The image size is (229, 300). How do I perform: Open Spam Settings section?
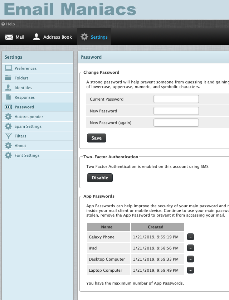(x=38, y=126)
